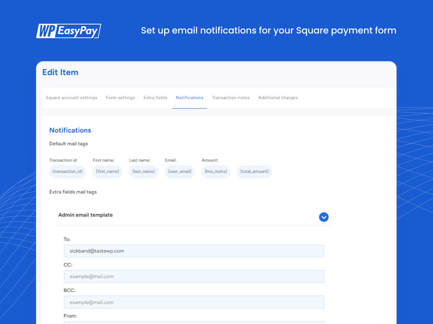Expand the Extra fields mail tags section
This screenshot has height=324, width=433.
tap(73, 192)
